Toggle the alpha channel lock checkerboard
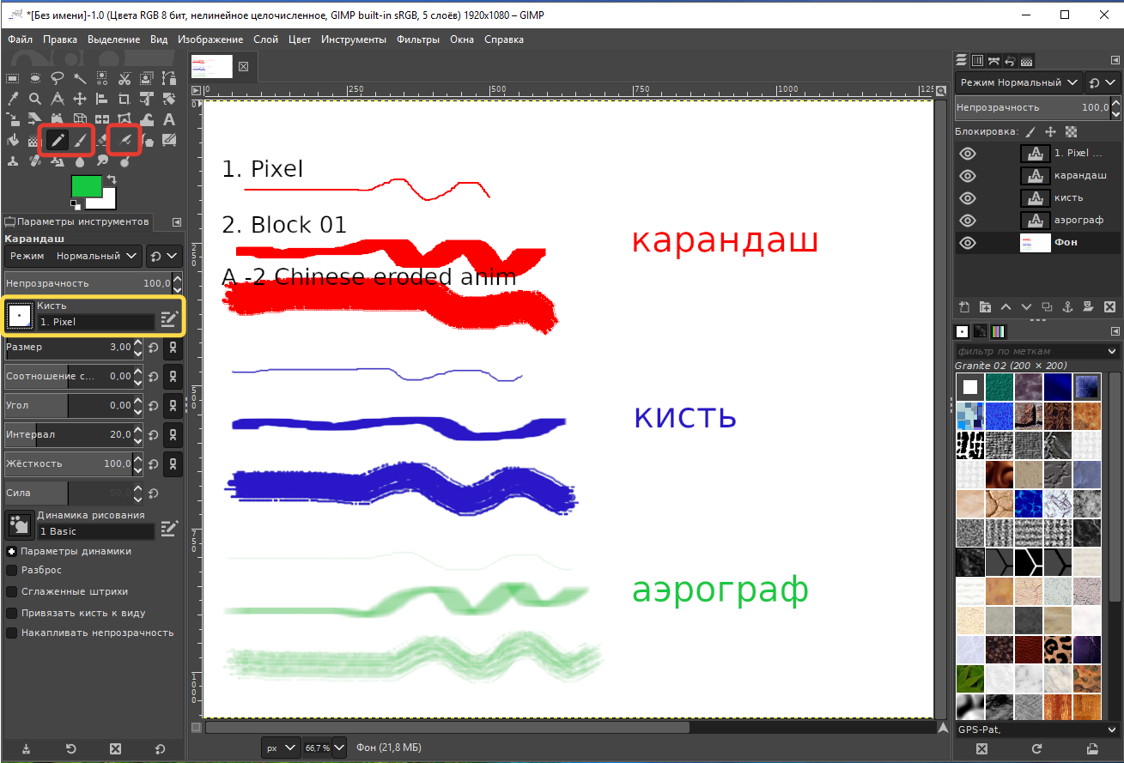Image resolution: width=1124 pixels, height=763 pixels. coord(1071,131)
